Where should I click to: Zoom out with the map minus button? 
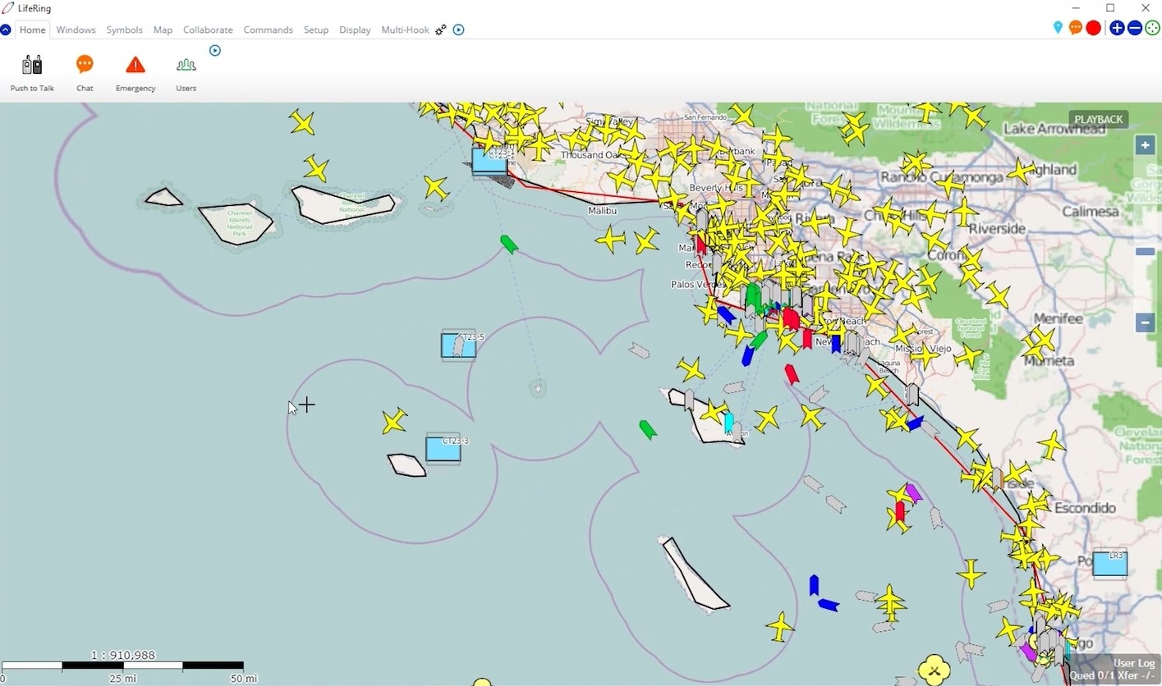tap(1146, 322)
